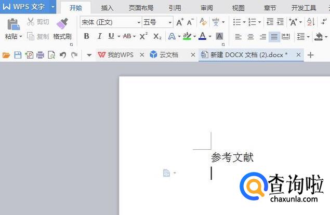330x215 pixels.
Task: Switch to 开始 ribbon tab
Action: pos(75,8)
